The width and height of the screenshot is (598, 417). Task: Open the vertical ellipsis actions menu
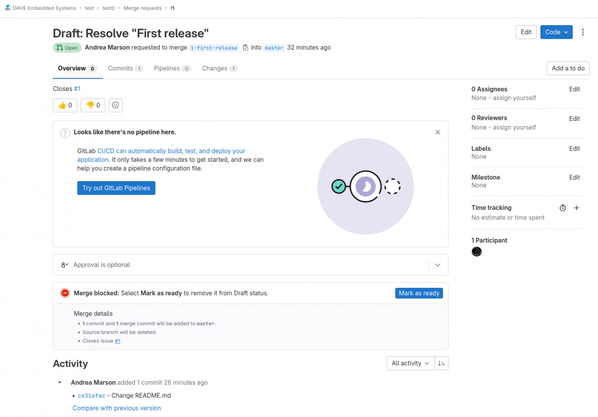click(583, 32)
